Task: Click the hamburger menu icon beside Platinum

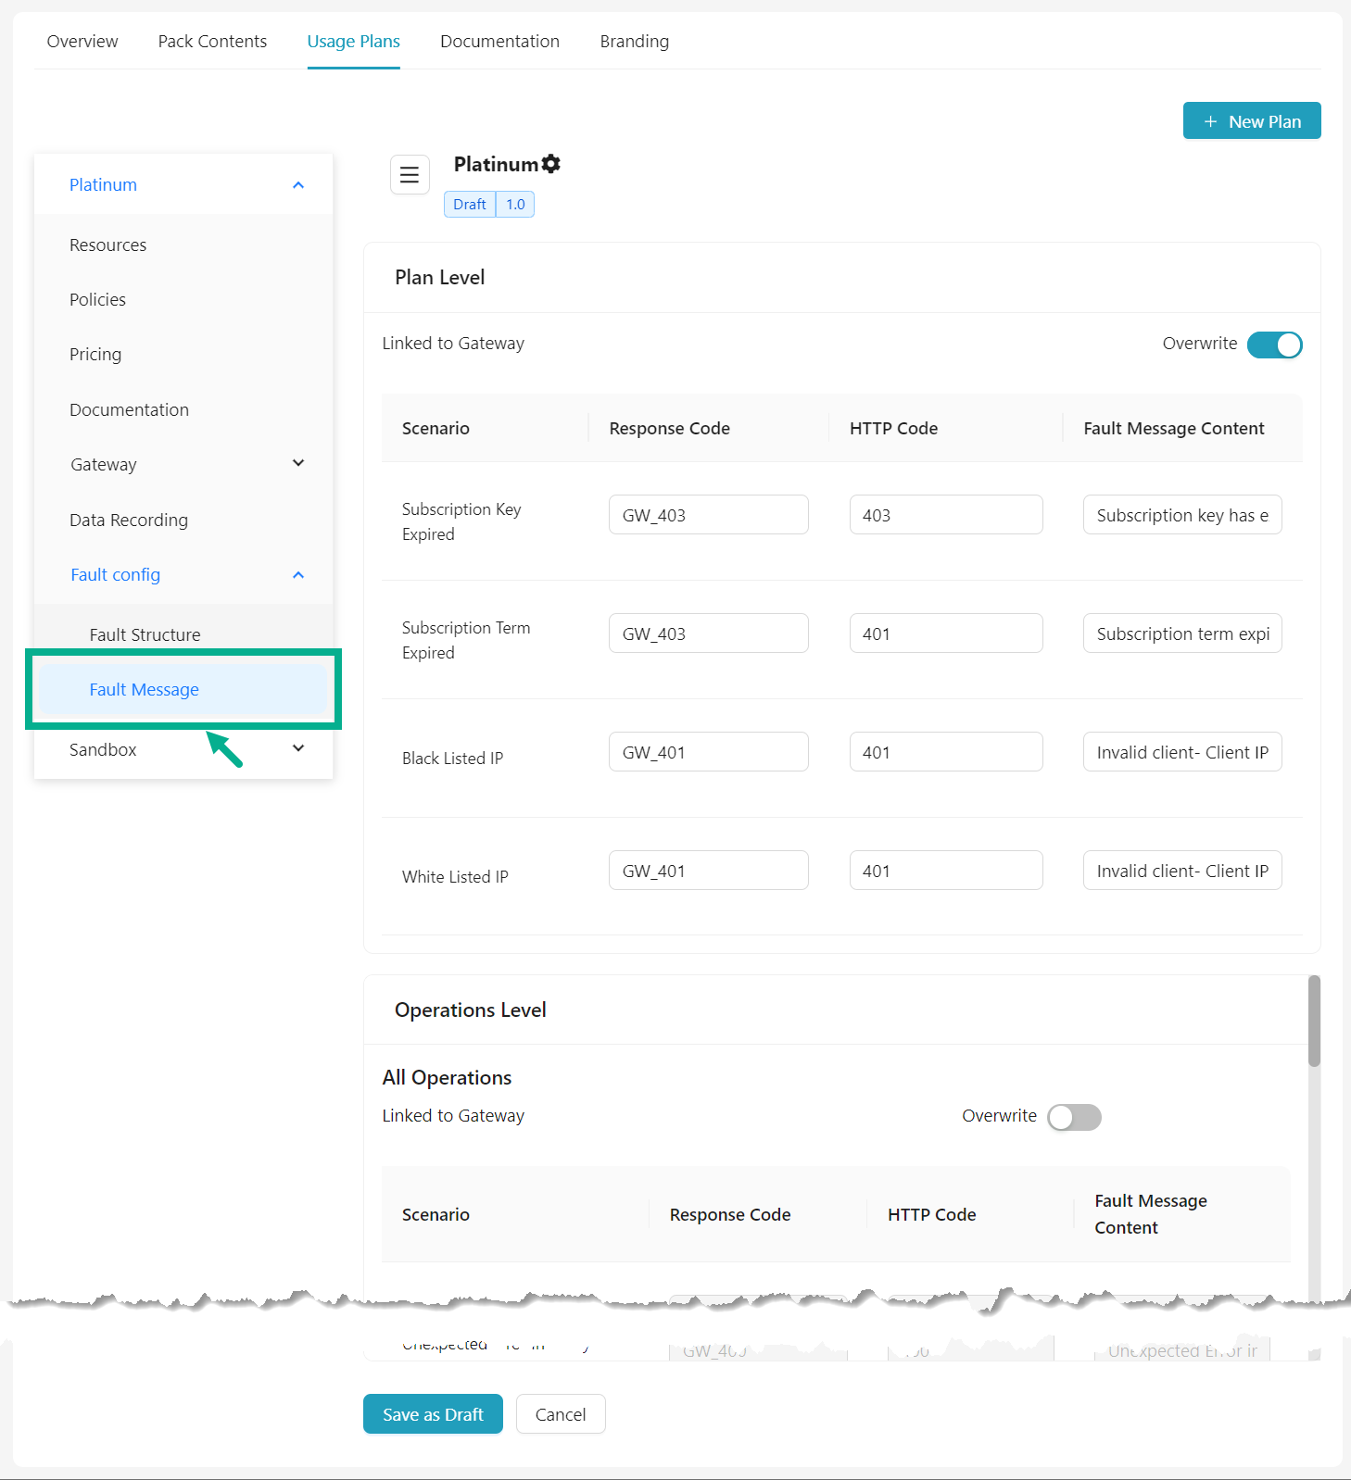Action: pyautogui.click(x=410, y=175)
